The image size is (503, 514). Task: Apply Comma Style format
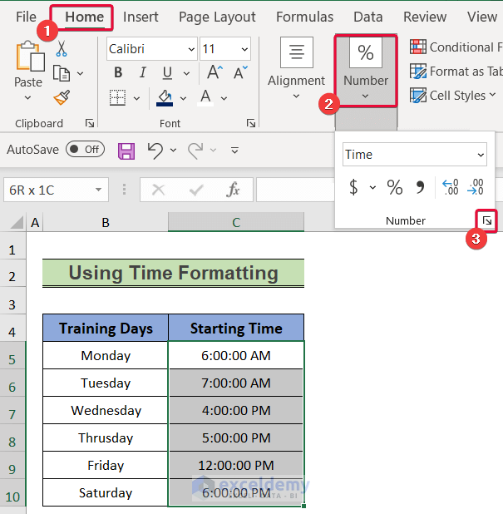pos(420,187)
